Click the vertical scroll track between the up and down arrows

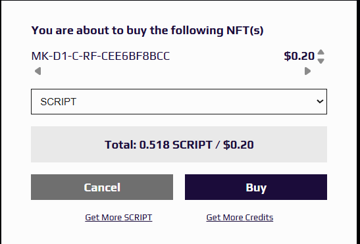pos(321,57)
